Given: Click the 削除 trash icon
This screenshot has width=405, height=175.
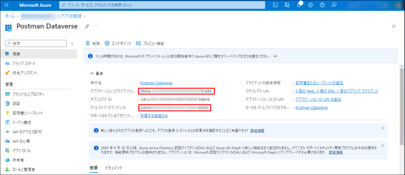Looking at the screenshot, I should tap(88, 43).
